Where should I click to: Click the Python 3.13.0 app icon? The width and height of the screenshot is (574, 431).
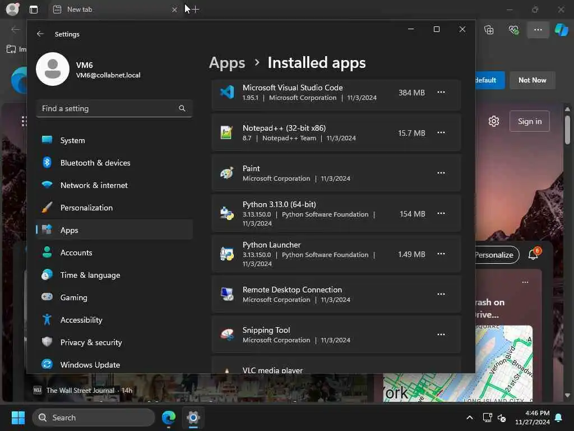click(227, 213)
